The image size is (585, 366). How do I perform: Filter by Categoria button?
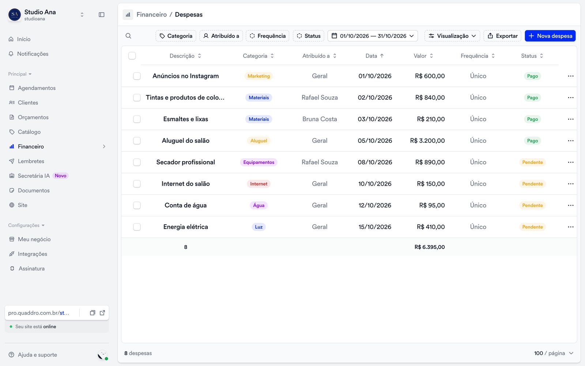click(176, 36)
